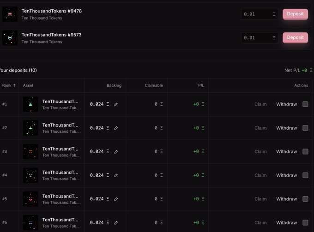Withdraw the rank #2 deposit
The image size is (314, 232).
click(x=287, y=128)
